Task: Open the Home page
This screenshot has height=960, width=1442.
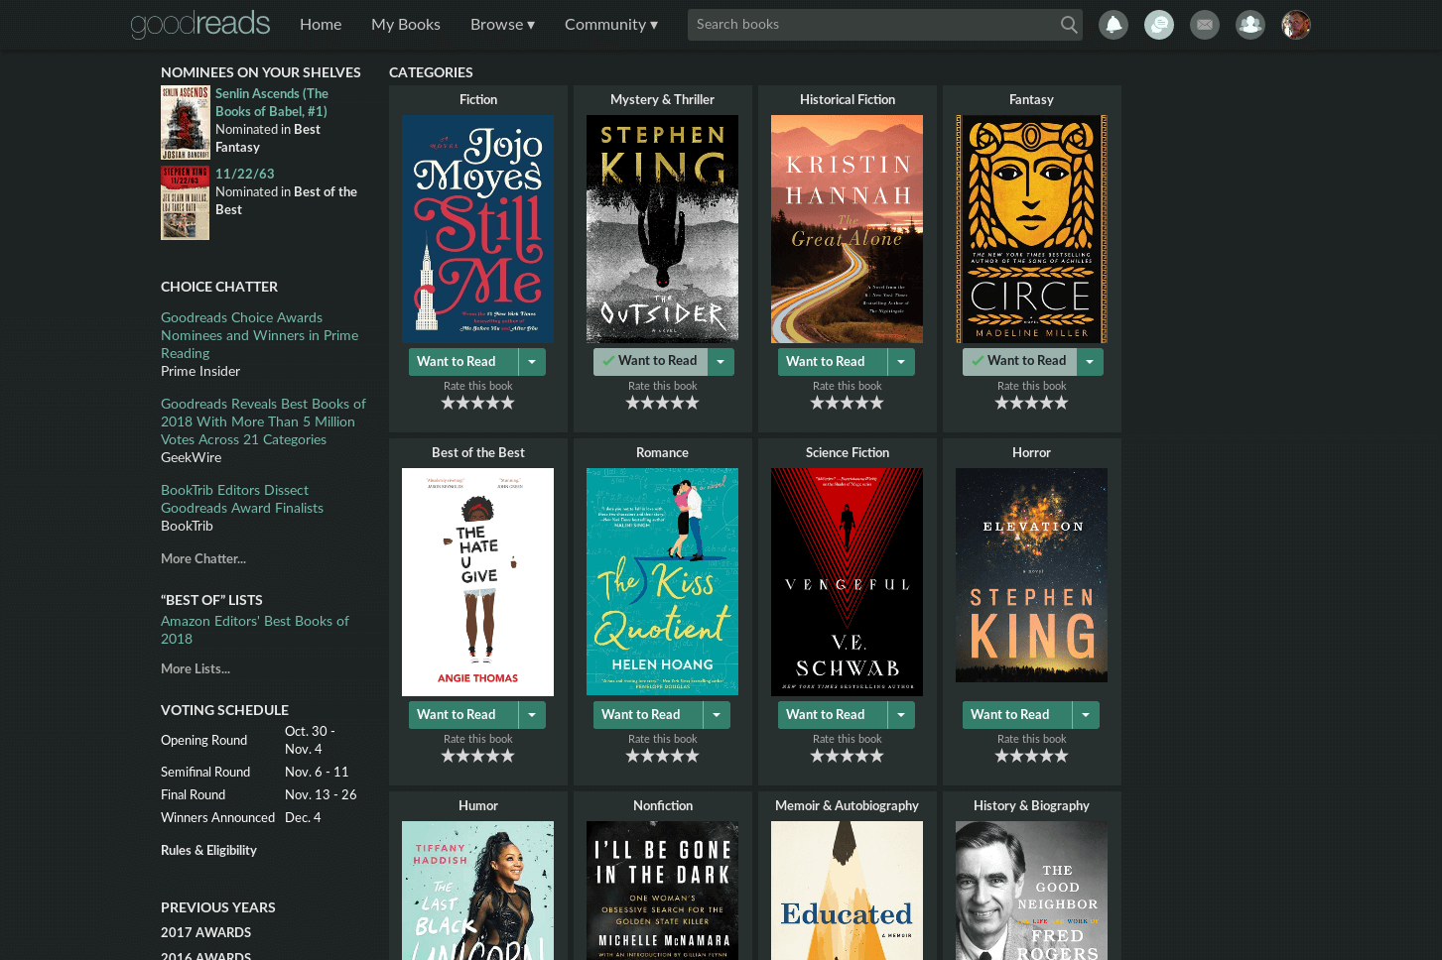Action: coord(321,25)
